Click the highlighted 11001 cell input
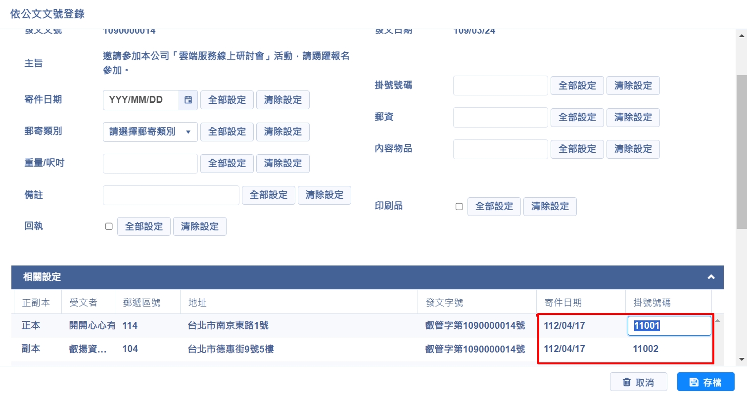This screenshot has width=747, height=396. 669,326
